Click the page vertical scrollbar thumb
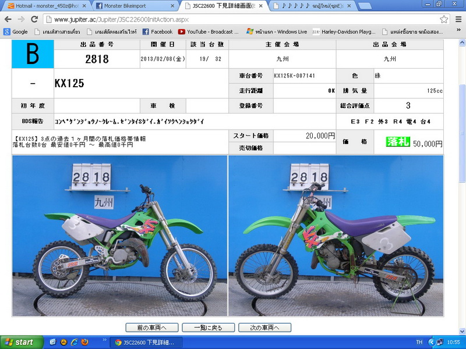The width and height of the screenshot is (466, 349). pyautogui.click(x=462, y=134)
